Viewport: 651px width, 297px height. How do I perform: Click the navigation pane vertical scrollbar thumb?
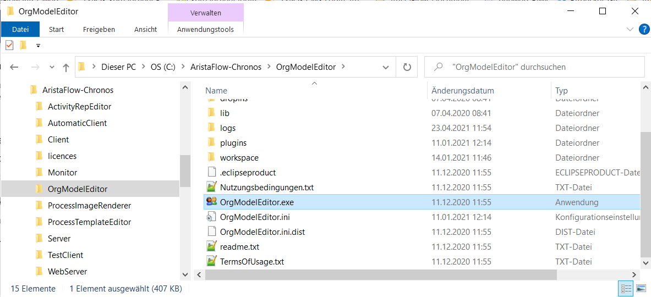coord(185,171)
